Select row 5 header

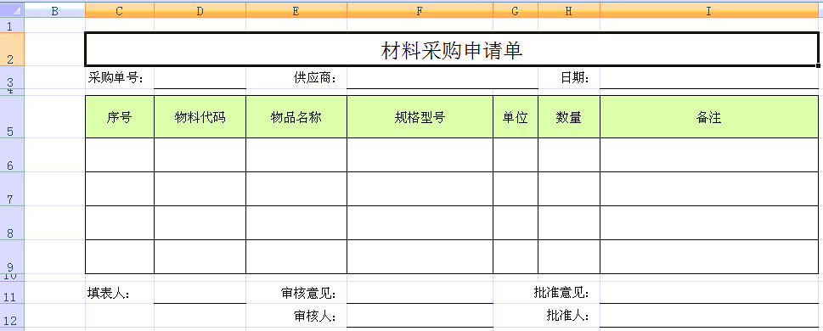(x=12, y=116)
